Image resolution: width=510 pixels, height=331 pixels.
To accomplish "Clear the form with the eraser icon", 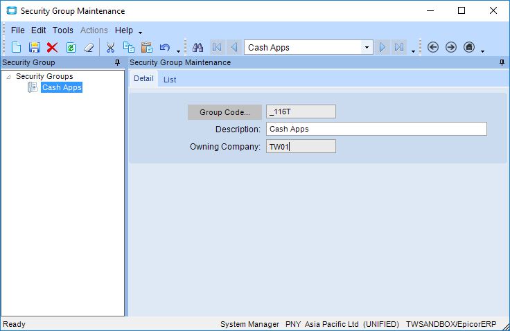I will [x=89, y=48].
